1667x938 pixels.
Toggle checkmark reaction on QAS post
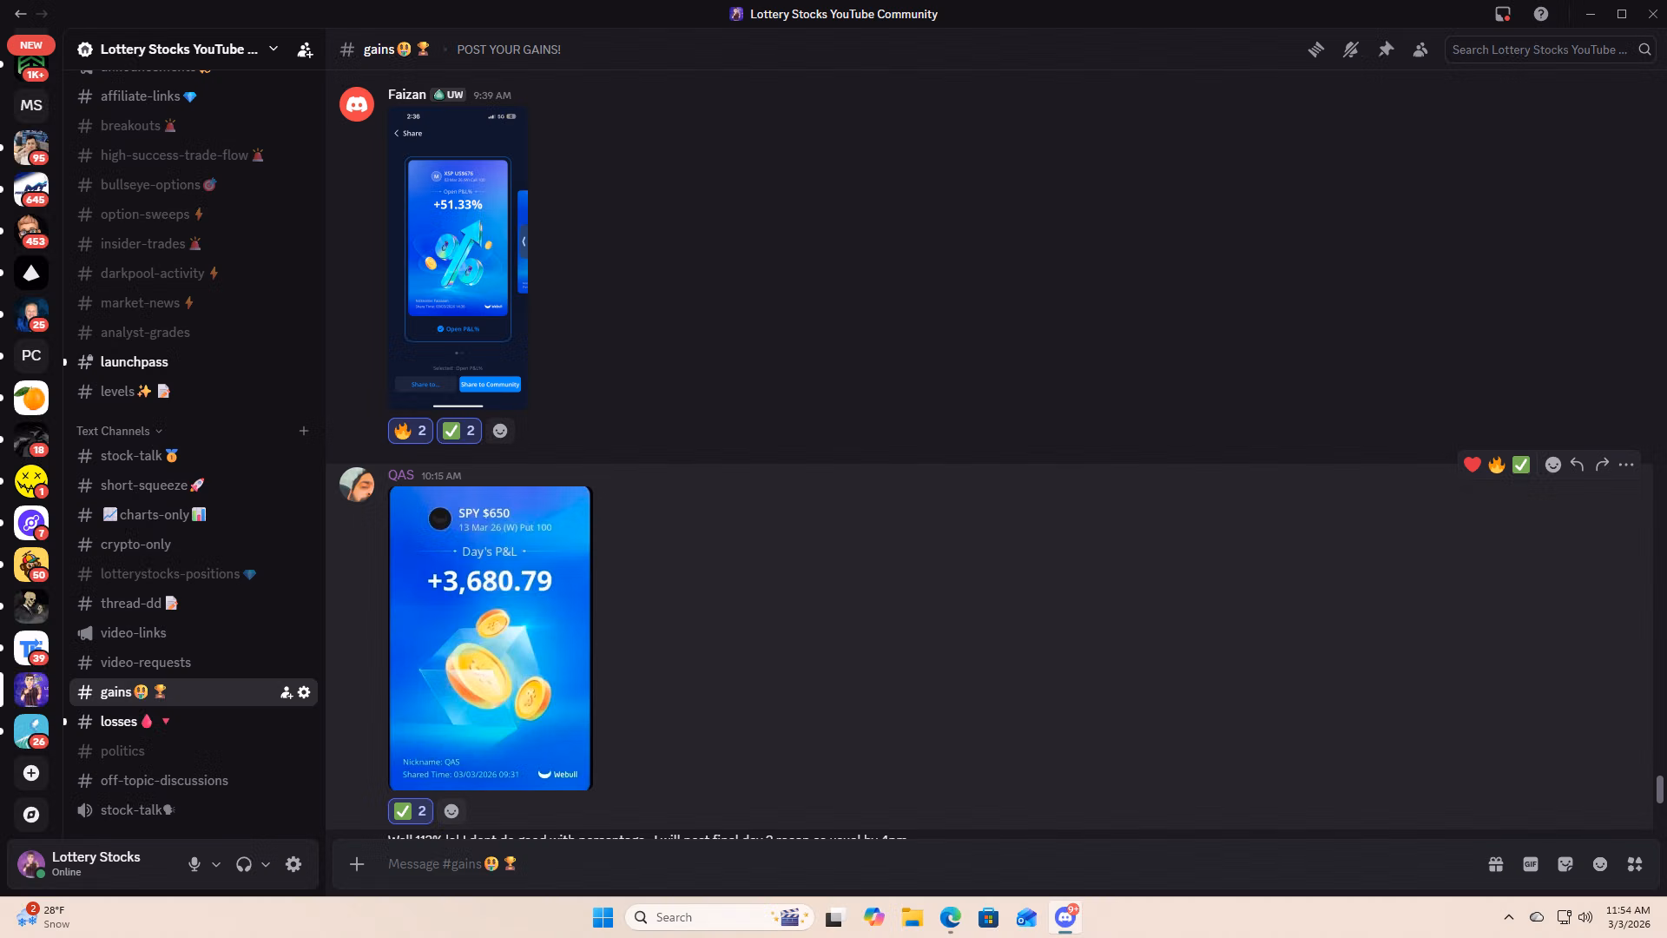pyautogui.click(x=411, y=811)
